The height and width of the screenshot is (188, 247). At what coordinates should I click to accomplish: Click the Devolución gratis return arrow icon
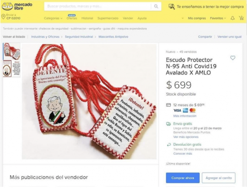[169, 145]
